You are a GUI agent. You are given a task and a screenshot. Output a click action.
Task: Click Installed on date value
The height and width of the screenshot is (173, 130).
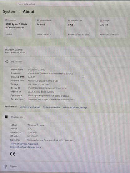pos(32,132)
